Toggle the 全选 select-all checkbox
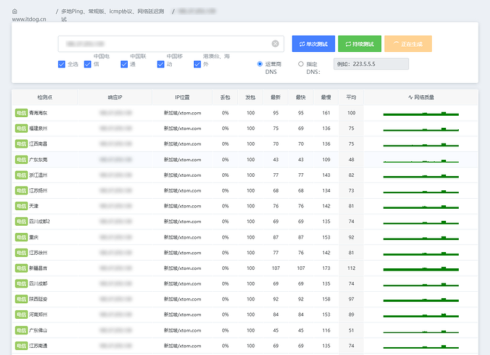Viewport: 490px width, 355px height. pyautogui.click(x=62, y=64)
